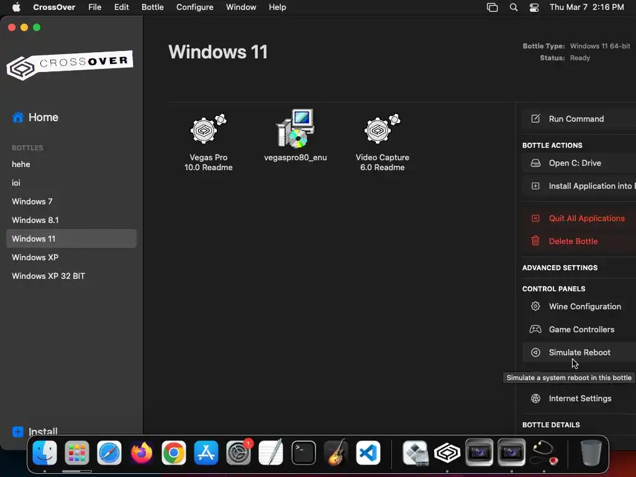Image resolution: width=636 pixels, height=477 pixels.
Task: Open the File menu
Action: [x=94, y=7]
